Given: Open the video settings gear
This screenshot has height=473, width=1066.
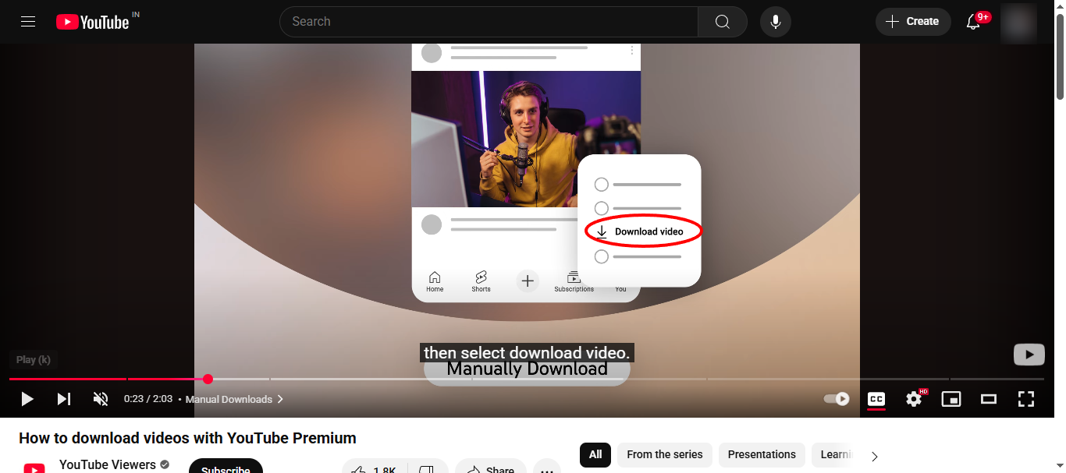Looking at the screenshot, I should pos(914,399).
